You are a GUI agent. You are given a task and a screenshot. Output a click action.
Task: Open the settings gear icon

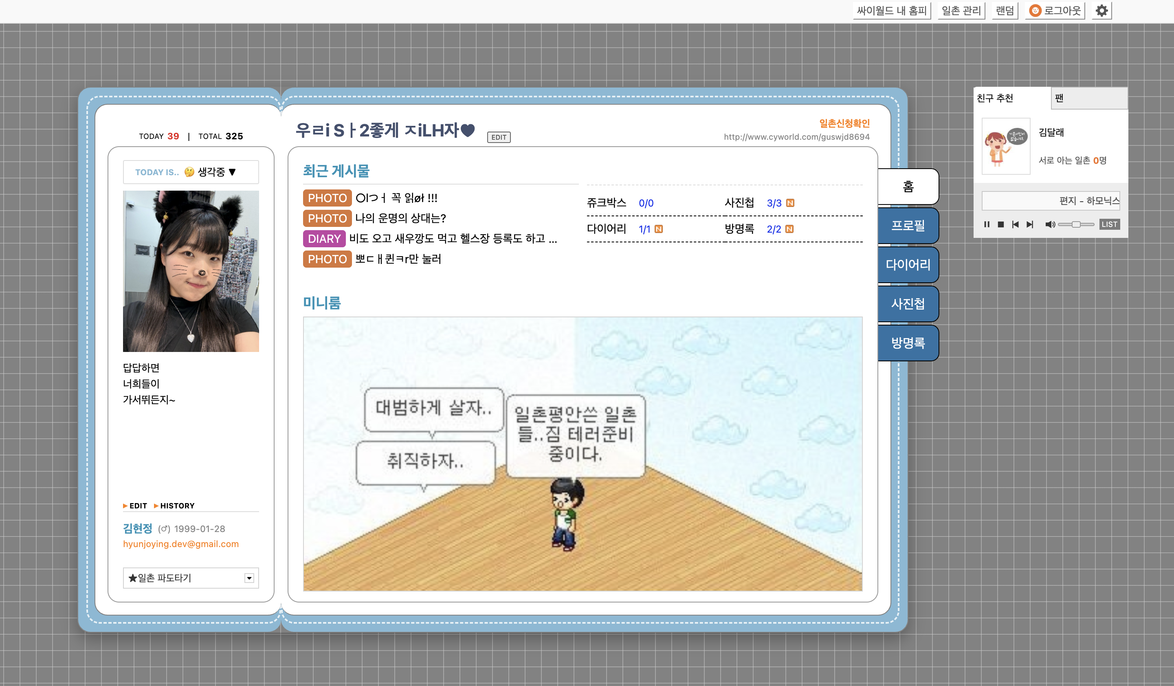(x=1101, y=10)
